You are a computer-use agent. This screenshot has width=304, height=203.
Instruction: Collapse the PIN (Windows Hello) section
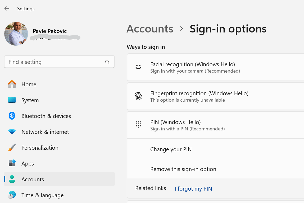[x=215, y=125]
